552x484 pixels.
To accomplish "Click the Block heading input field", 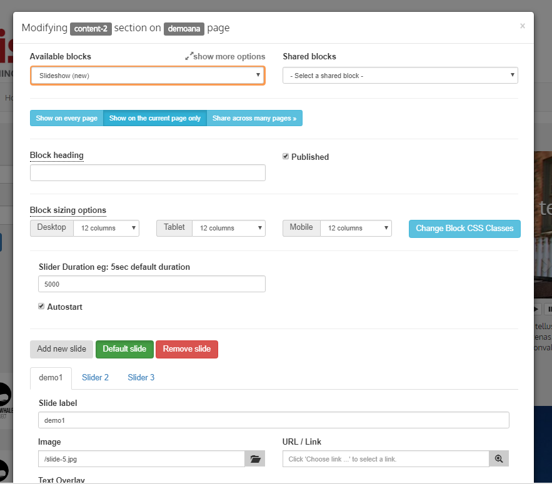I will pyautogui.click(x=148, y=173).
